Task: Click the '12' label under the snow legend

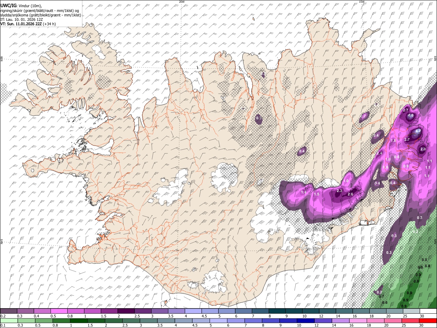Action: pyautogui.click(x=321, y=316)
